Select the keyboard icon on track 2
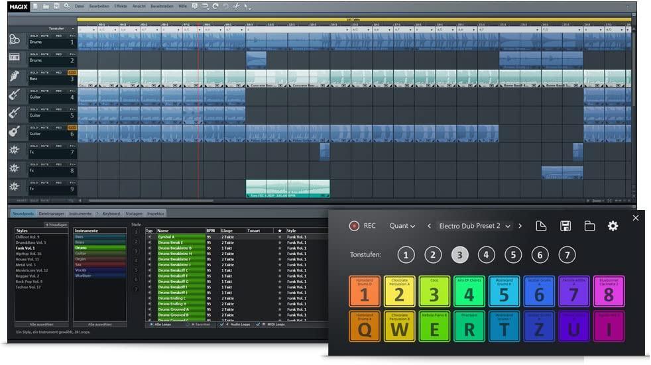 tap(15, 58)
